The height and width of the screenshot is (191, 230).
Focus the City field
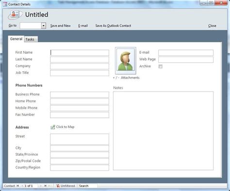tap(80, 148)
